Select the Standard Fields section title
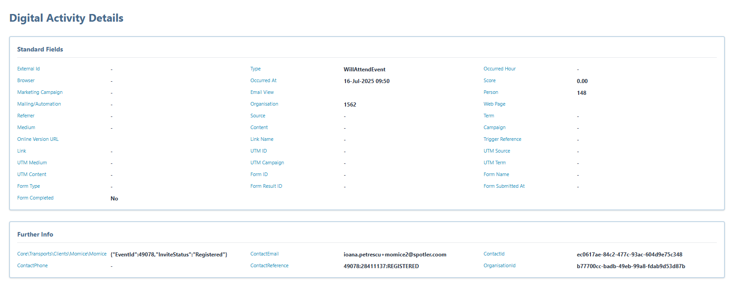 click(x=40, y=49)
